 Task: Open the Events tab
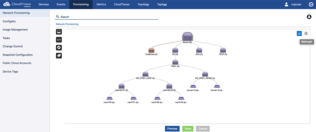61,4
